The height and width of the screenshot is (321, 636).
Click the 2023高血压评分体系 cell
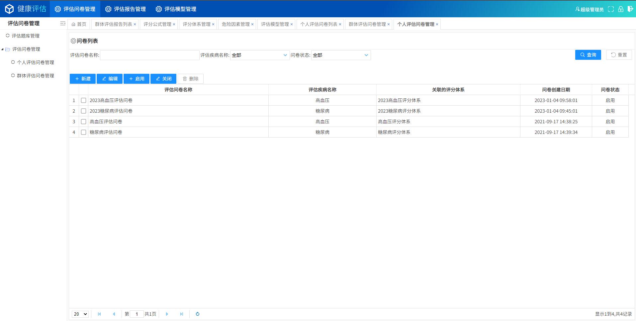[x=448, y=100]
